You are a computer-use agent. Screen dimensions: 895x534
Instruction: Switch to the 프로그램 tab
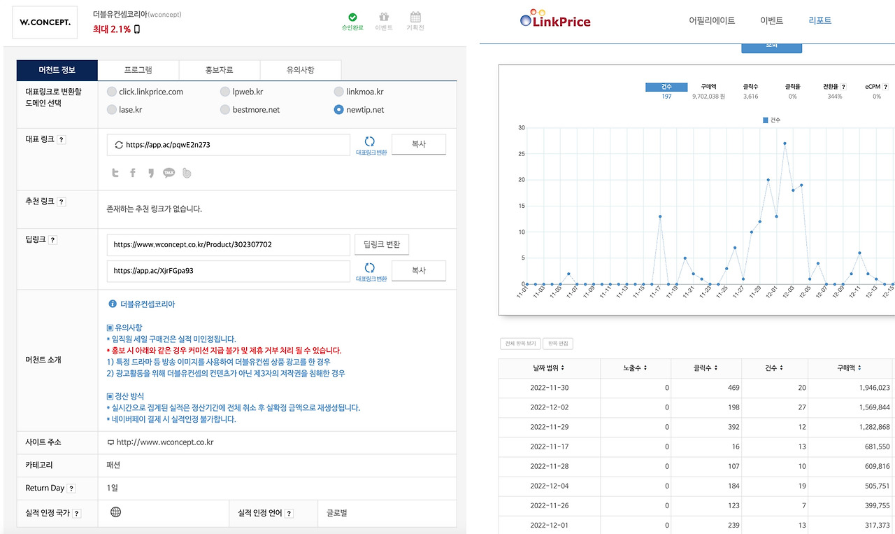coord(138,70)
